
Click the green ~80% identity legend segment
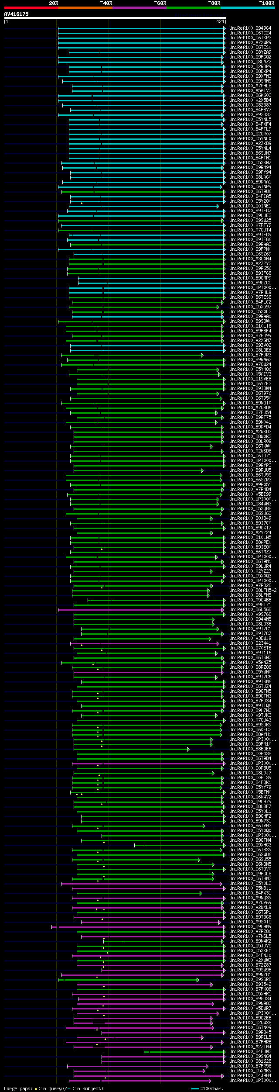[193, 8]
